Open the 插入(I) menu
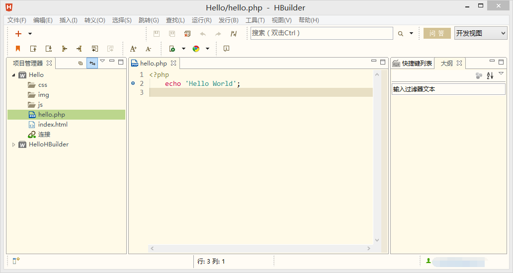Screen dimensions: 513x273 coord(69,20)
